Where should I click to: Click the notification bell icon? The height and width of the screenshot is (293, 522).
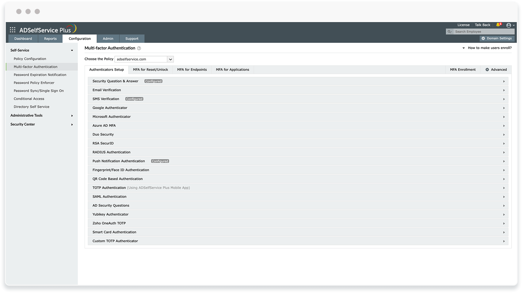pos(498,25)
